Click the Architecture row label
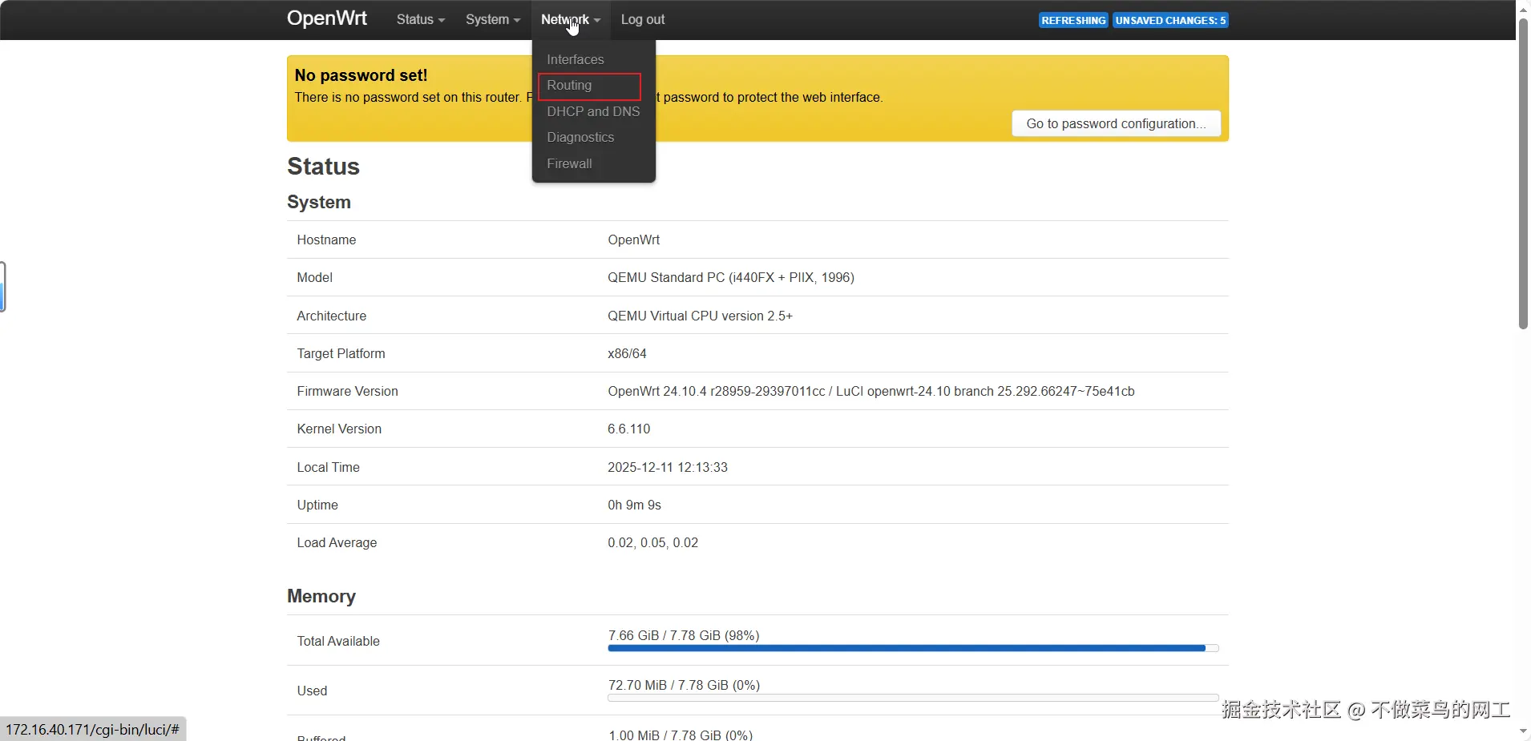This screenshot has height=741, width=1531. (x=331, y=316)
